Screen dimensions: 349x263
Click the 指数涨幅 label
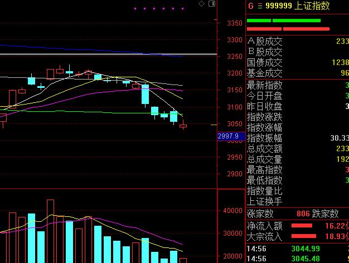pyautogui.click(x=265, y=128)
